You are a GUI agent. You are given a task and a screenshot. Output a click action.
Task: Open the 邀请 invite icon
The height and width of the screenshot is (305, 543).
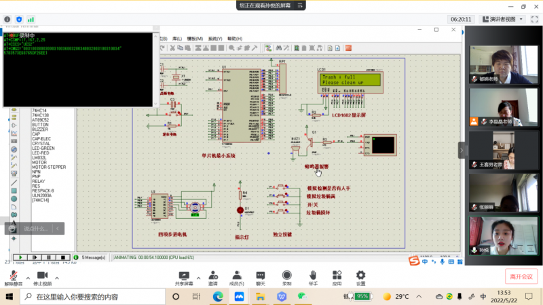[213, 275]
